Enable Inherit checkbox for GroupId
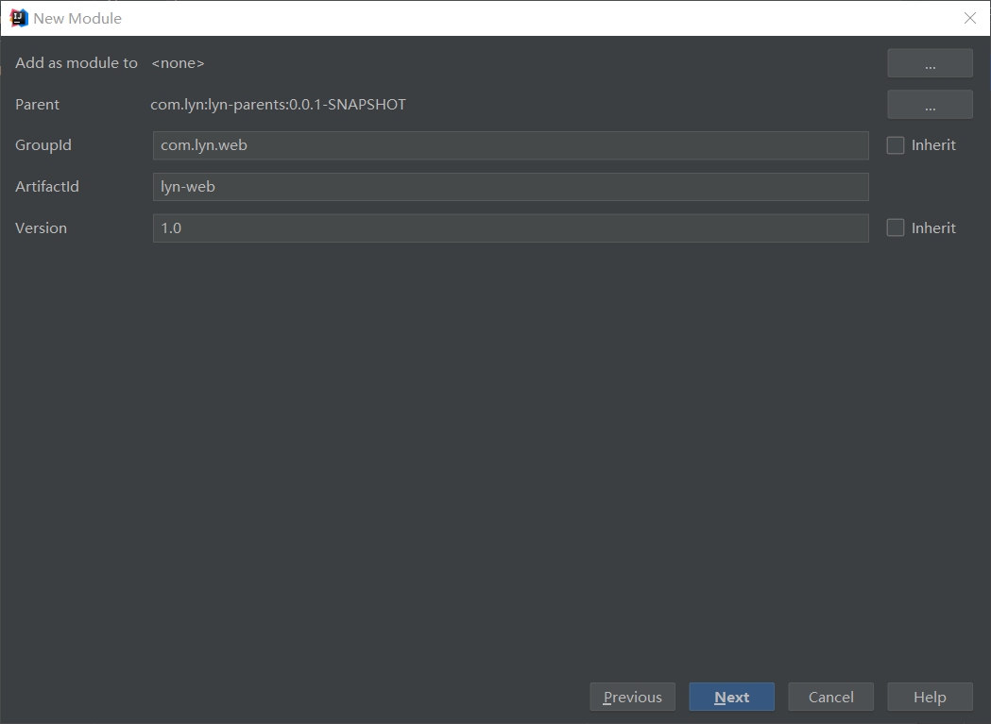Image resolution: width=991 pixels, height=724 pixels. (x=896, y=145)
